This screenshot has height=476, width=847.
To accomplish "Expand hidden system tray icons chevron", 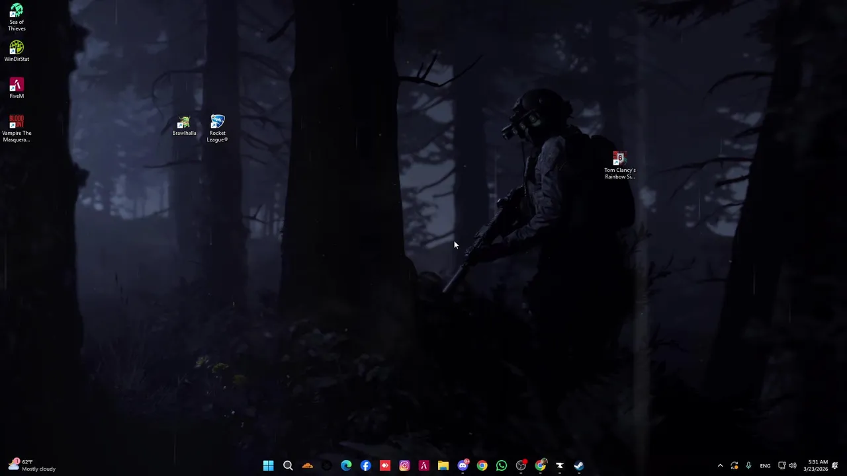I will [720, 465].
